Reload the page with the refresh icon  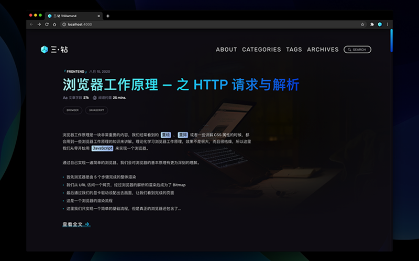pos(46,25)
